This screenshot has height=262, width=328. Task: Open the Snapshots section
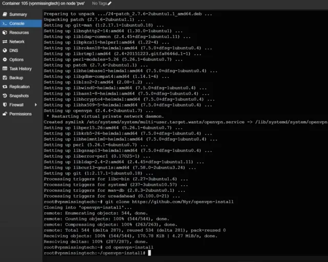tap(18, 96)
